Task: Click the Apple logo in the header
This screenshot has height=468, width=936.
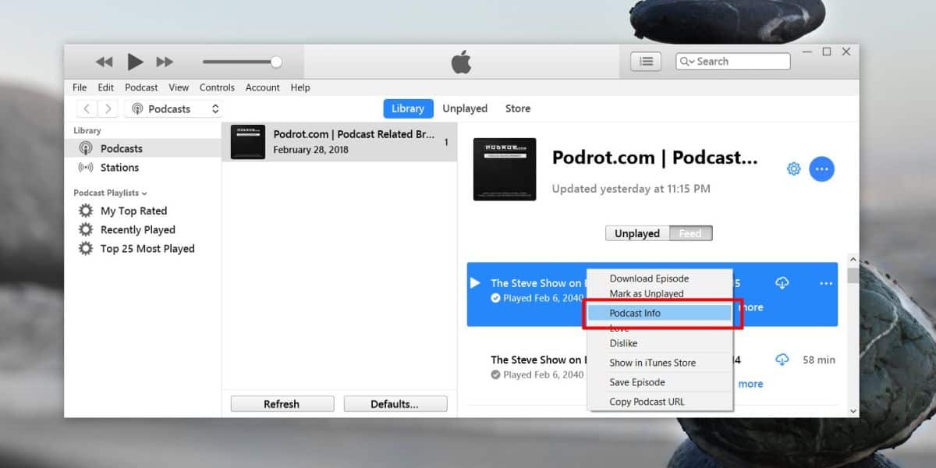Action: point(461,62)
